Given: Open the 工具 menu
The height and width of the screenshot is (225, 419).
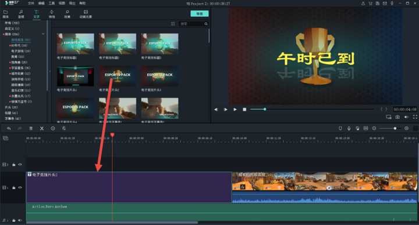Looking at the screenshot, I should click(52, 3).
